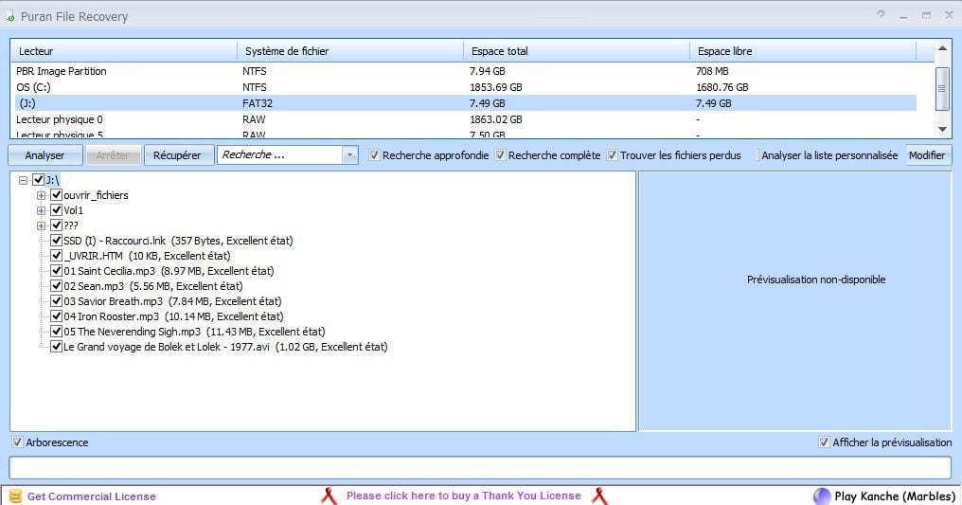Image resolution: width=962 pixels, height=505 pixels.
Task: Click the help question mark in title bar
Action: [x=881, y=15]
